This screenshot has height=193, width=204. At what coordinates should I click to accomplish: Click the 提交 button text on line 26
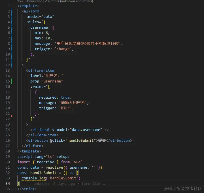tap(102, 140)
